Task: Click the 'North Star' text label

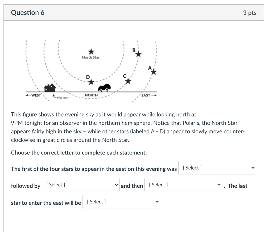Action: (91, 57)
